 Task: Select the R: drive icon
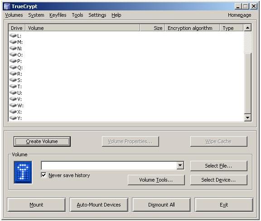pos(13,73)
